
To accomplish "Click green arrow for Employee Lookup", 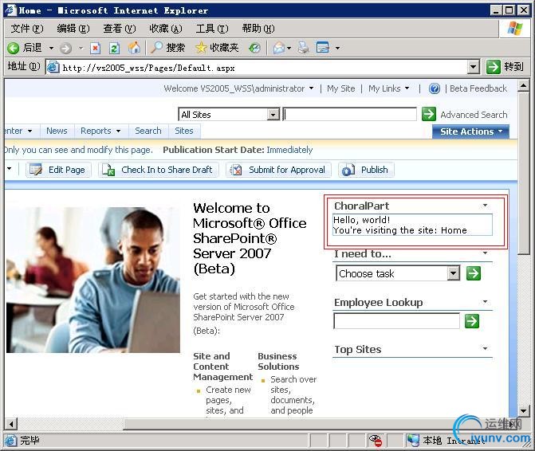I will [472, 321].
